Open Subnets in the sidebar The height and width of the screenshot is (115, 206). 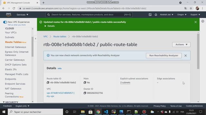pos(10,37)
